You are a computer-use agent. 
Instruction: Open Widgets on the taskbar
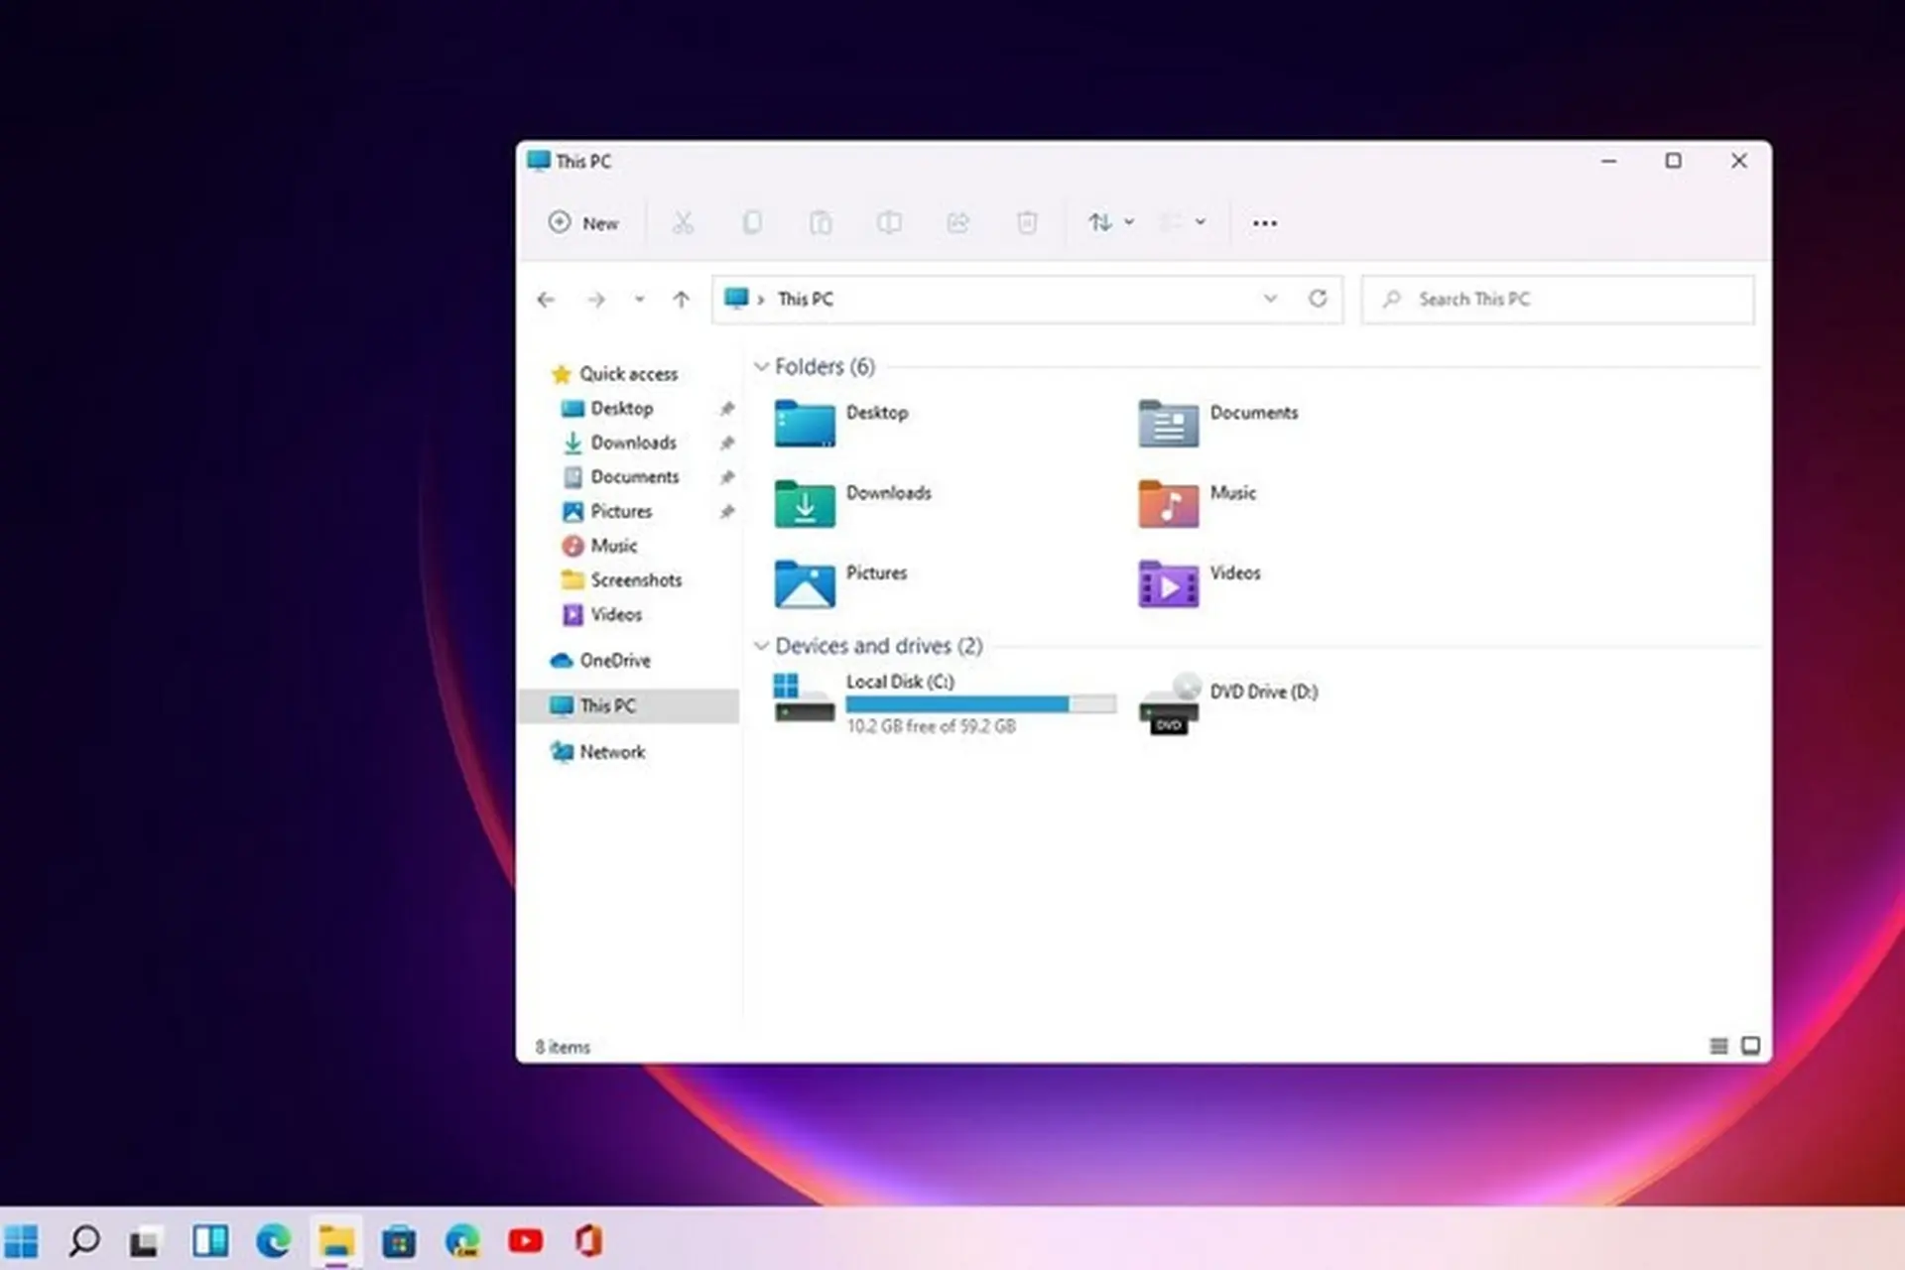[210, 1241]
